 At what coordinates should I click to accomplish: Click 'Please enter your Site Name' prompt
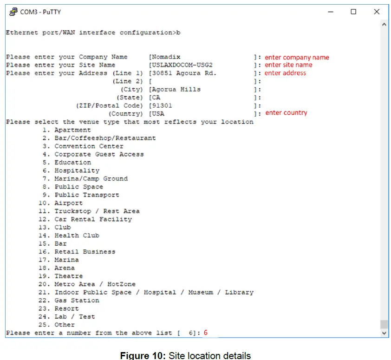(60, 65)
